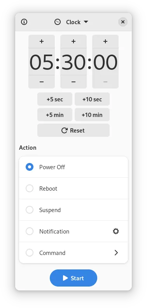Expand the Clock mode dropdown arrow

[x=86, y=22]
